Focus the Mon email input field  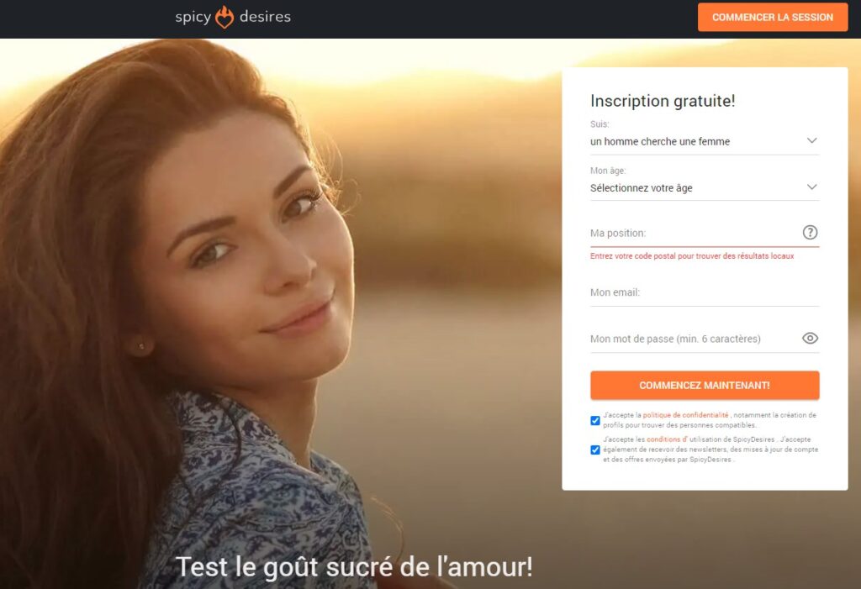click(x=705, y=292)
